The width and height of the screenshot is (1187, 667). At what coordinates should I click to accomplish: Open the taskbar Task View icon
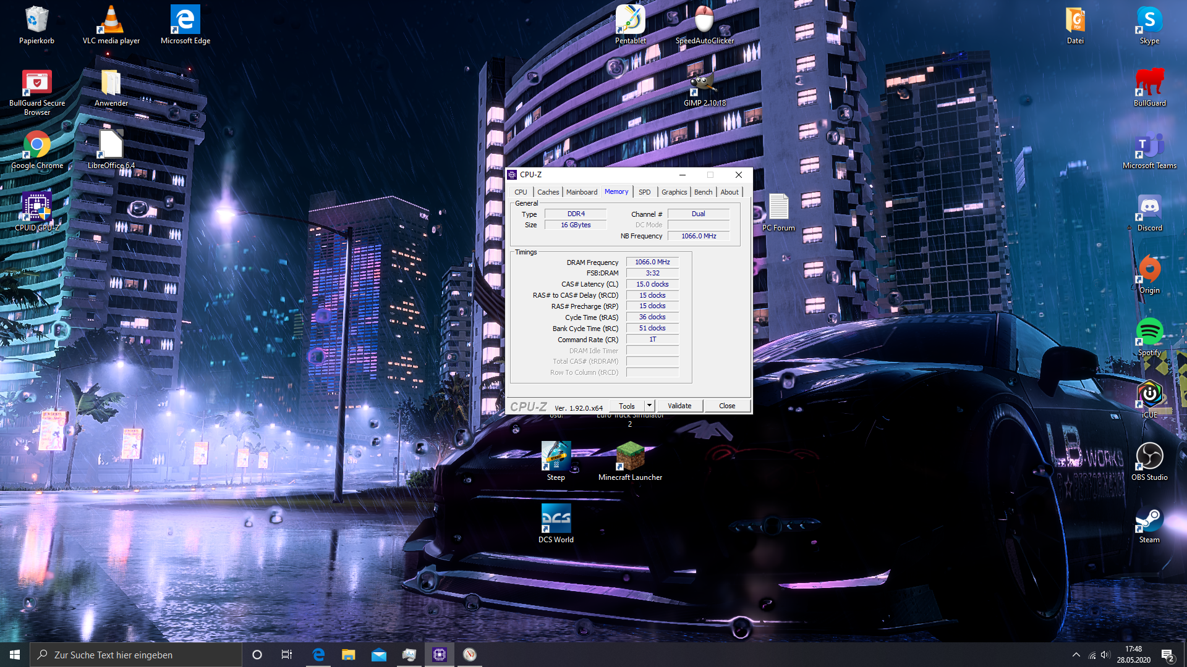coord(286,655)
